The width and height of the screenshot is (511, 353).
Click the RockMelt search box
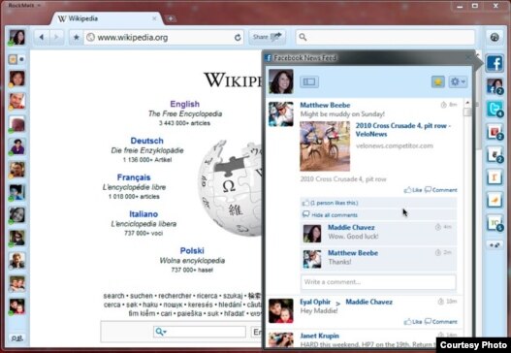point(385,37)
